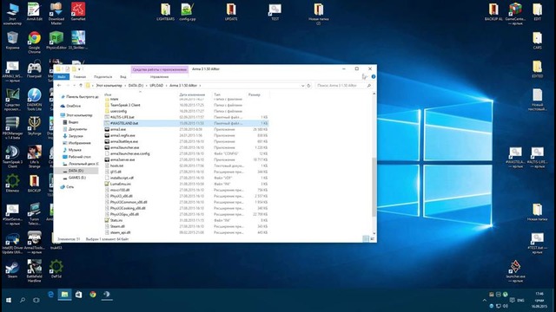Image resolution: width=556 pixels, height=312 pixels.
Task: Click DATA (D:) in address breadcrumb
Action: (x=136, y=86)
